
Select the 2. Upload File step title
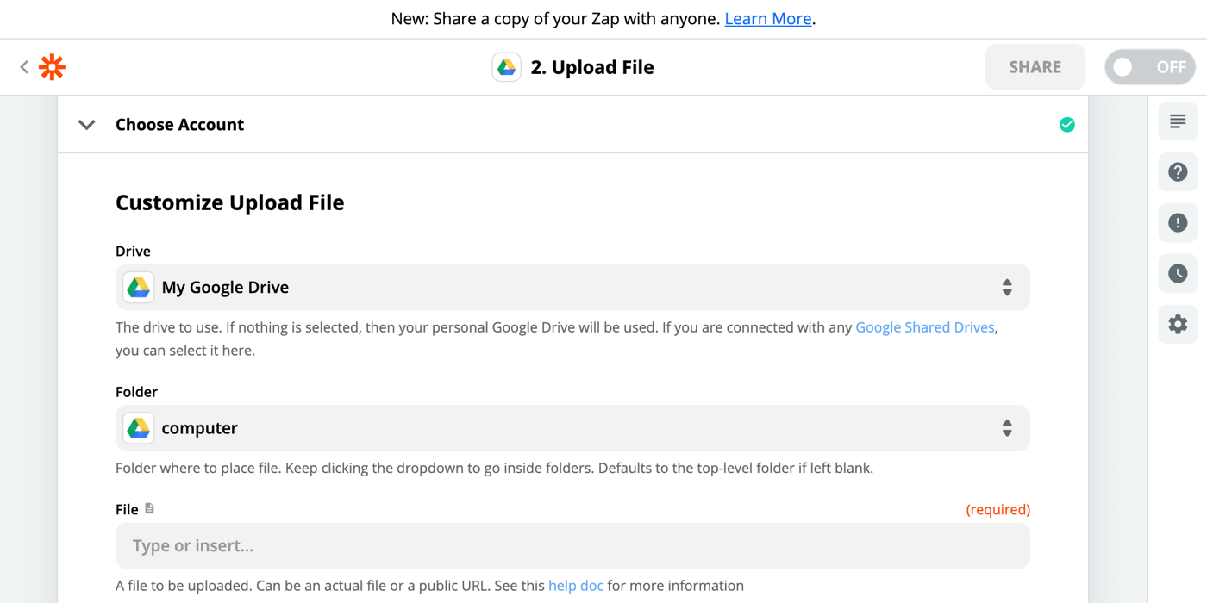(593, 66)
